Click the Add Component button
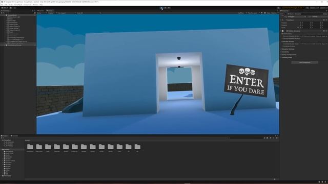The height and width of the screenshot is (184, 328). tap(304, 62)
